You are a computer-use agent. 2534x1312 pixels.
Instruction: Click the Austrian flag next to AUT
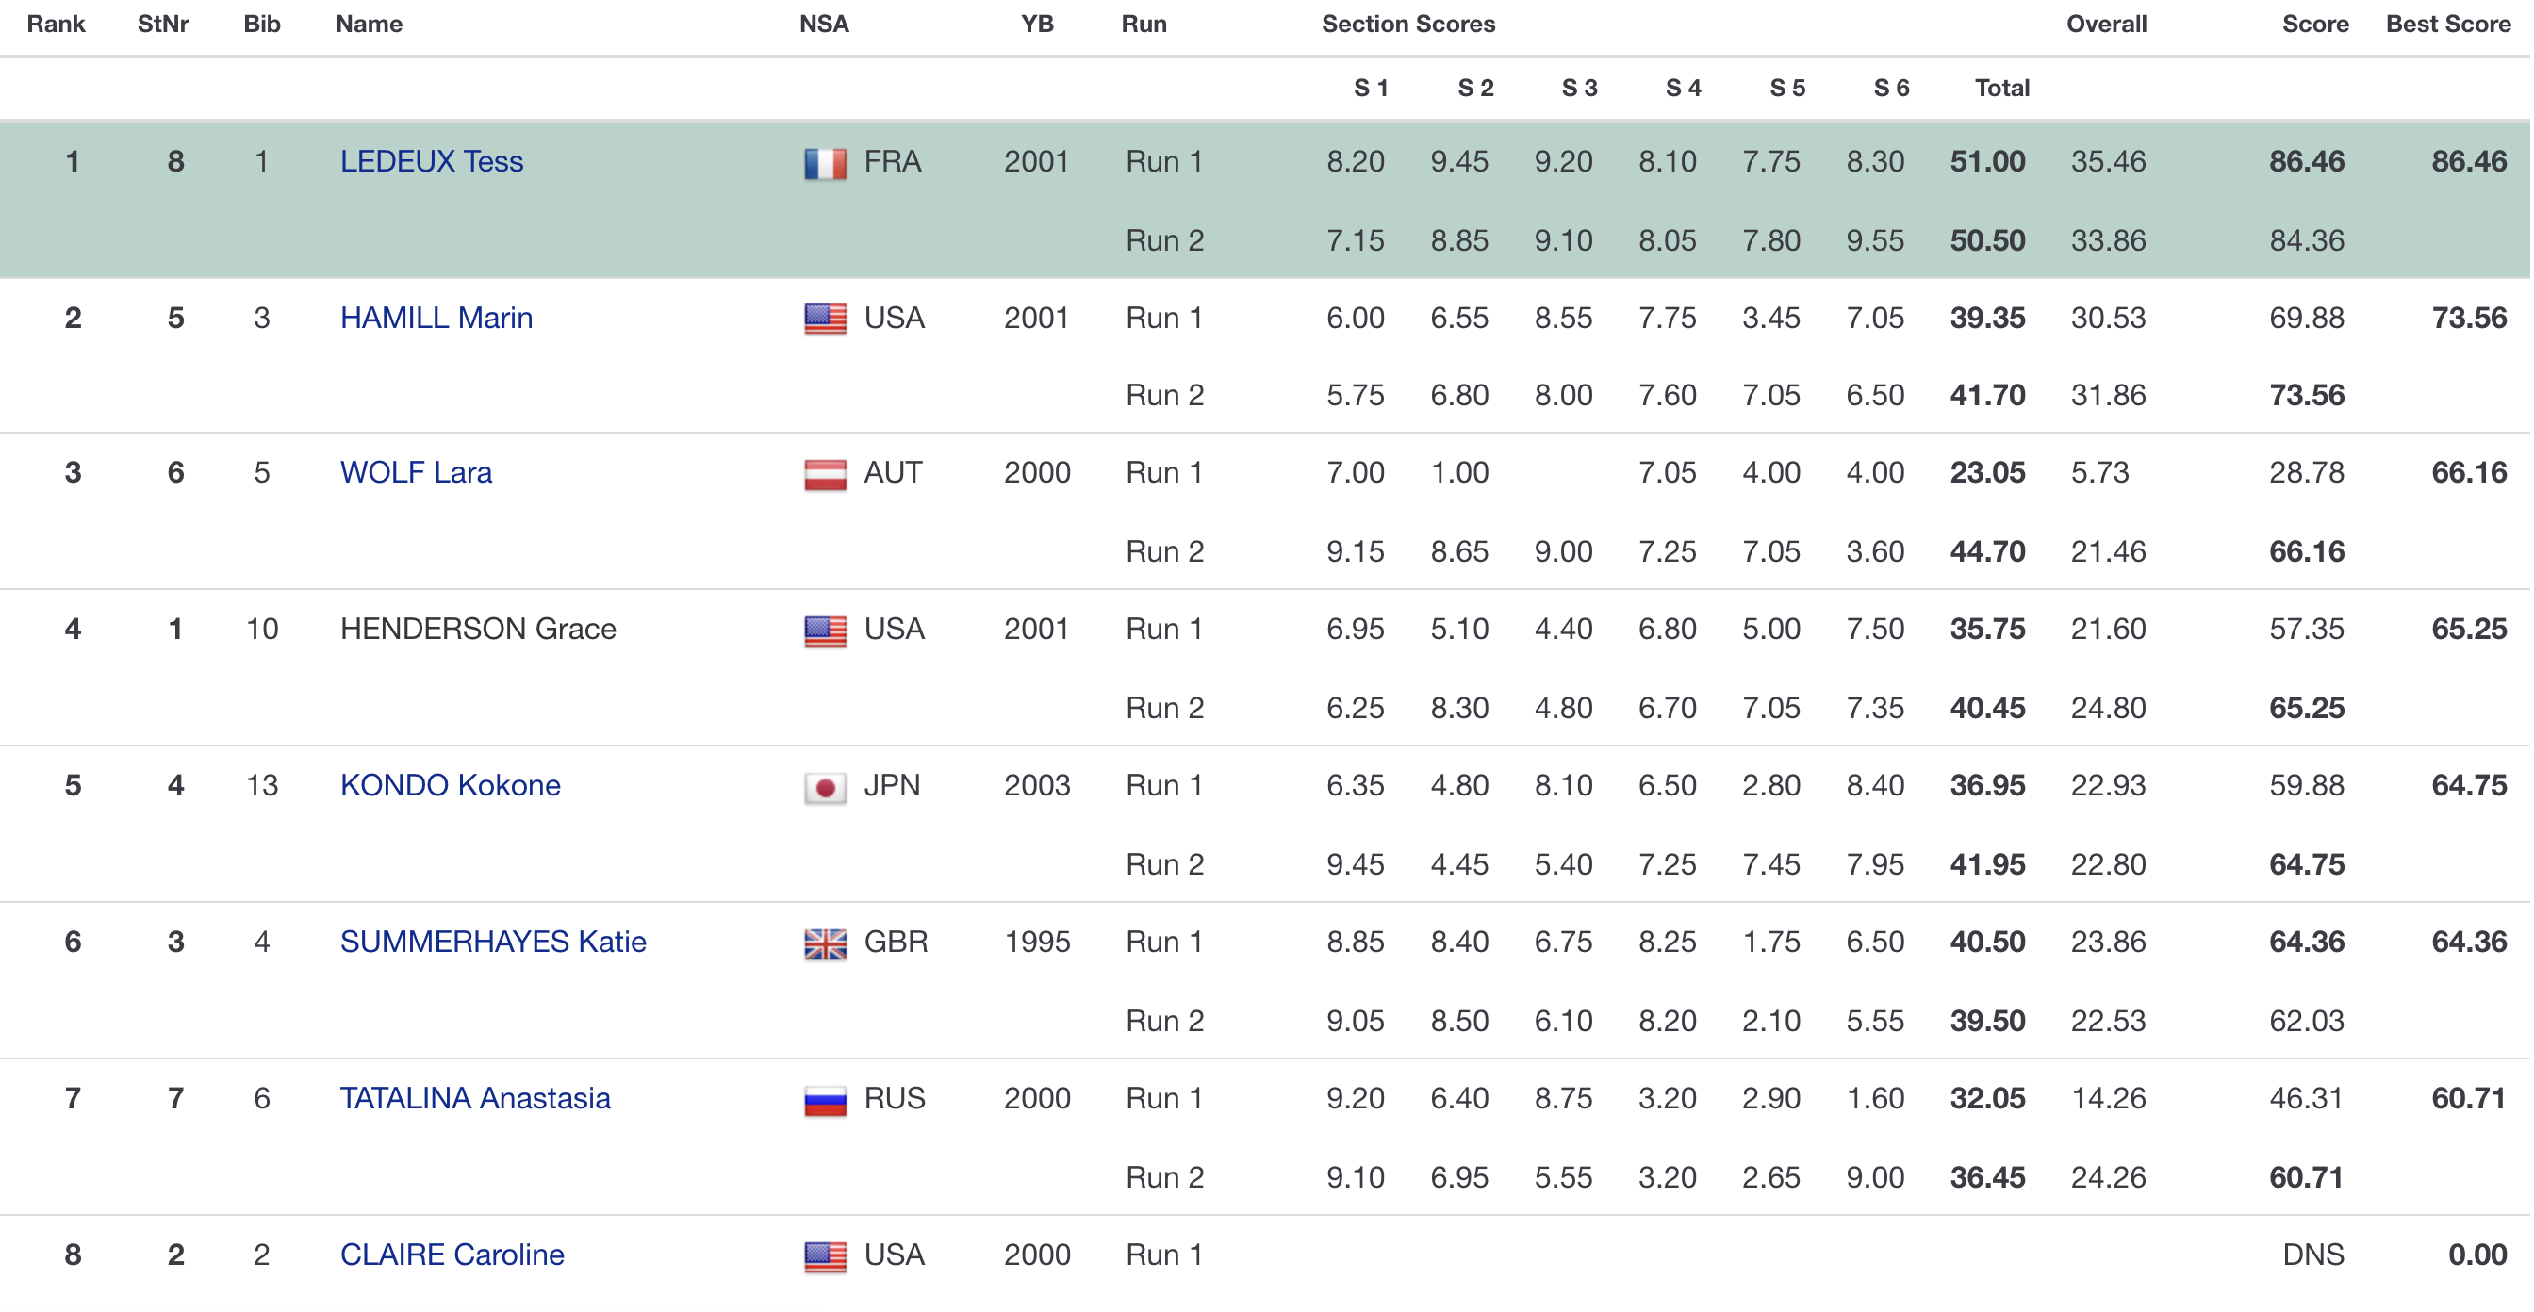click(824, 474)
